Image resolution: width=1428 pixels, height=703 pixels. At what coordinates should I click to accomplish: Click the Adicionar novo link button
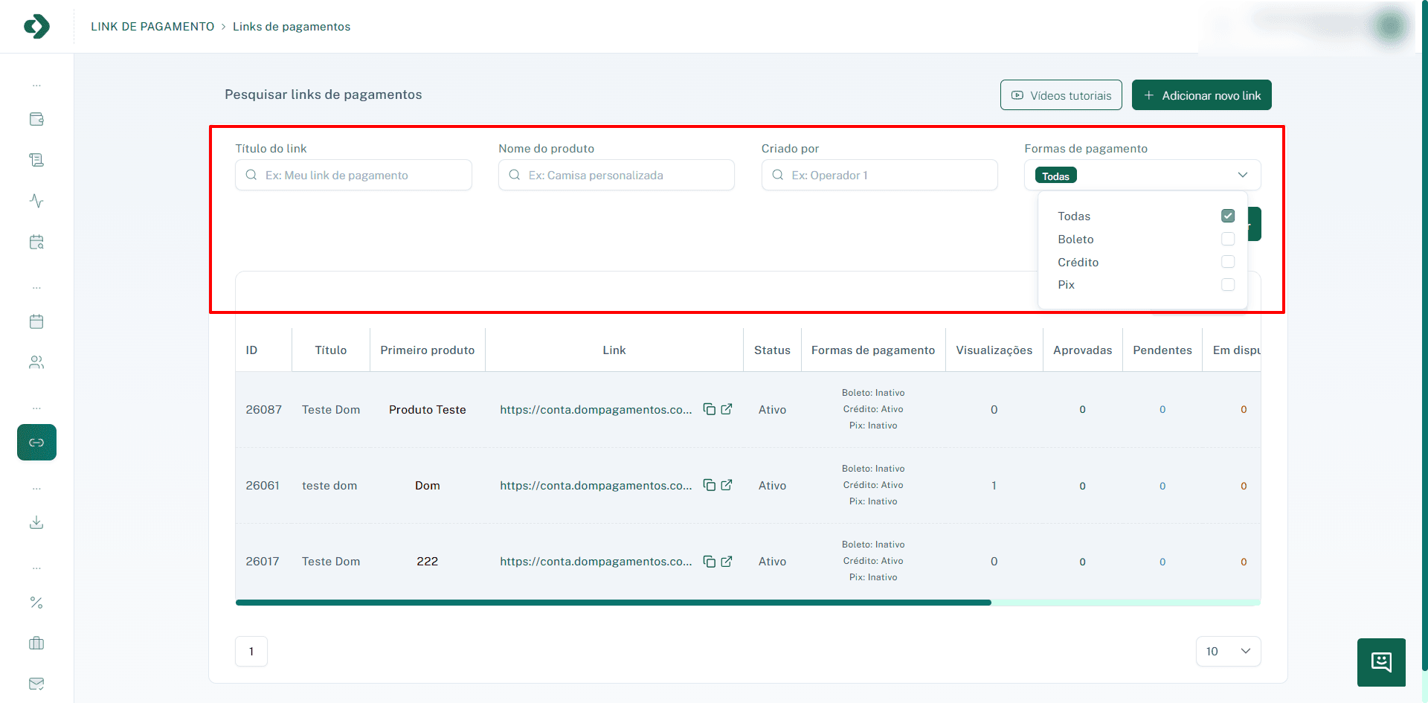1200,94
